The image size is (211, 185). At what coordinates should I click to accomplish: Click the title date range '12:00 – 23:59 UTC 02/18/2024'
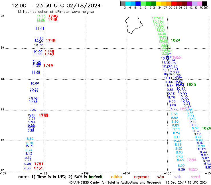(56, 6)
